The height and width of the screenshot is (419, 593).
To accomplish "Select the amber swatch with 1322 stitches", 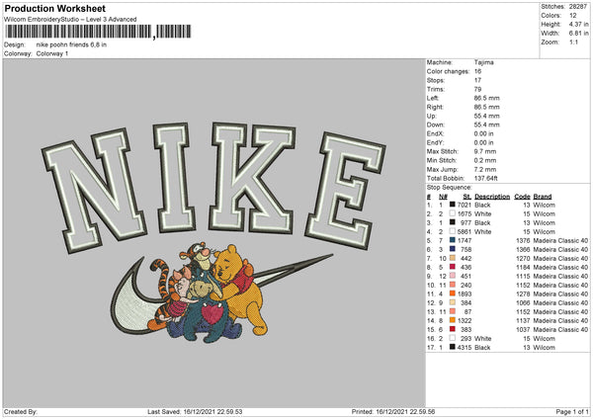I will [x=453, y=320].
